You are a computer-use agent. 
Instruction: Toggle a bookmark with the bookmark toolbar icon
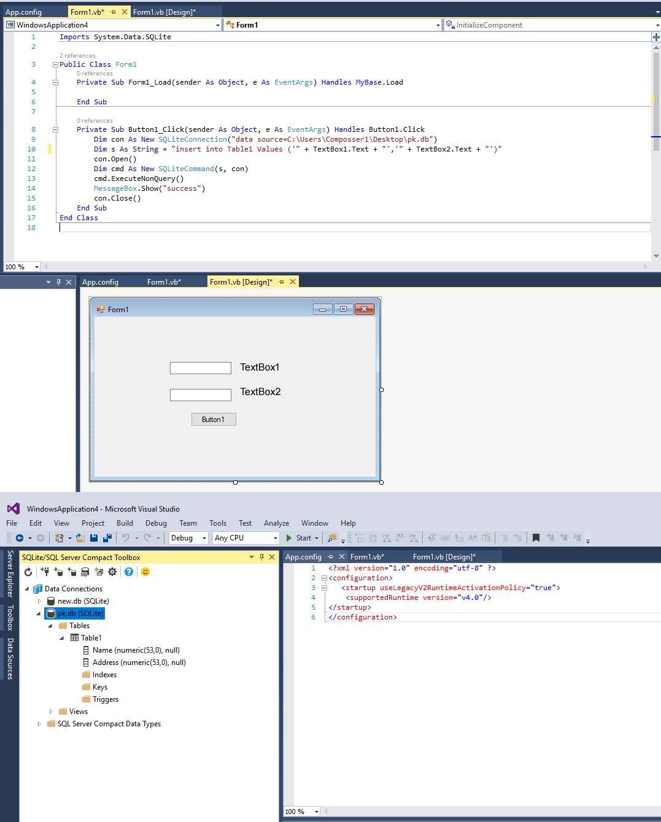click(536, 538)
